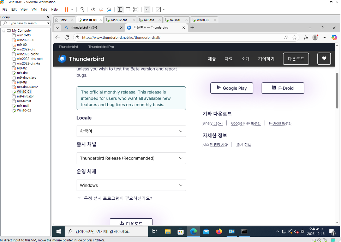Click the Revert to snapshot toolbar icon

[101, 10]
